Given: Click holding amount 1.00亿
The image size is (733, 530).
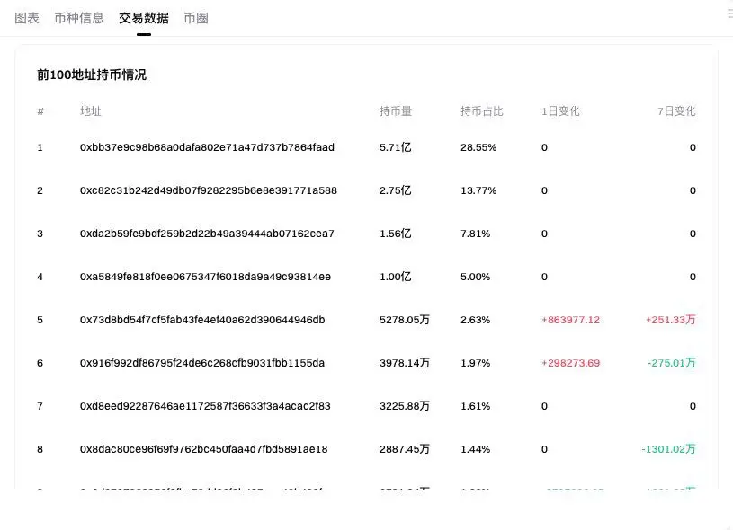Looking at the screenshot, I should [x=396, y=277].
